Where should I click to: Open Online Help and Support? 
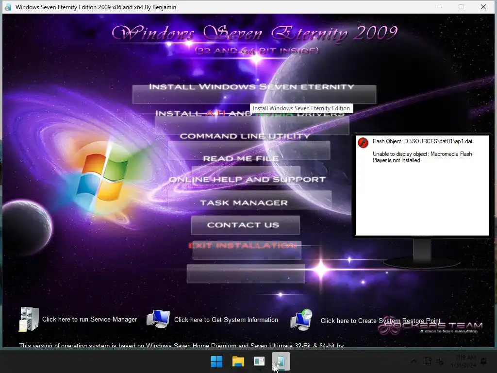click(x=249, y=200)
